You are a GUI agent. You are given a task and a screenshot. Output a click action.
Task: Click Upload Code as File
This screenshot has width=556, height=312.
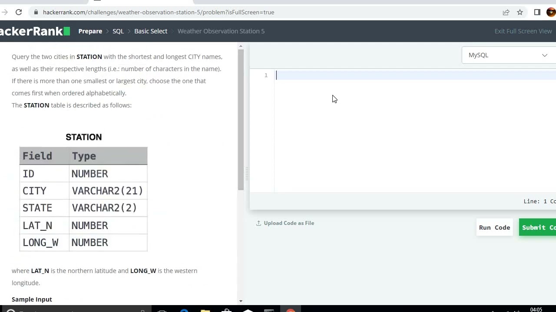click(285, 223)
